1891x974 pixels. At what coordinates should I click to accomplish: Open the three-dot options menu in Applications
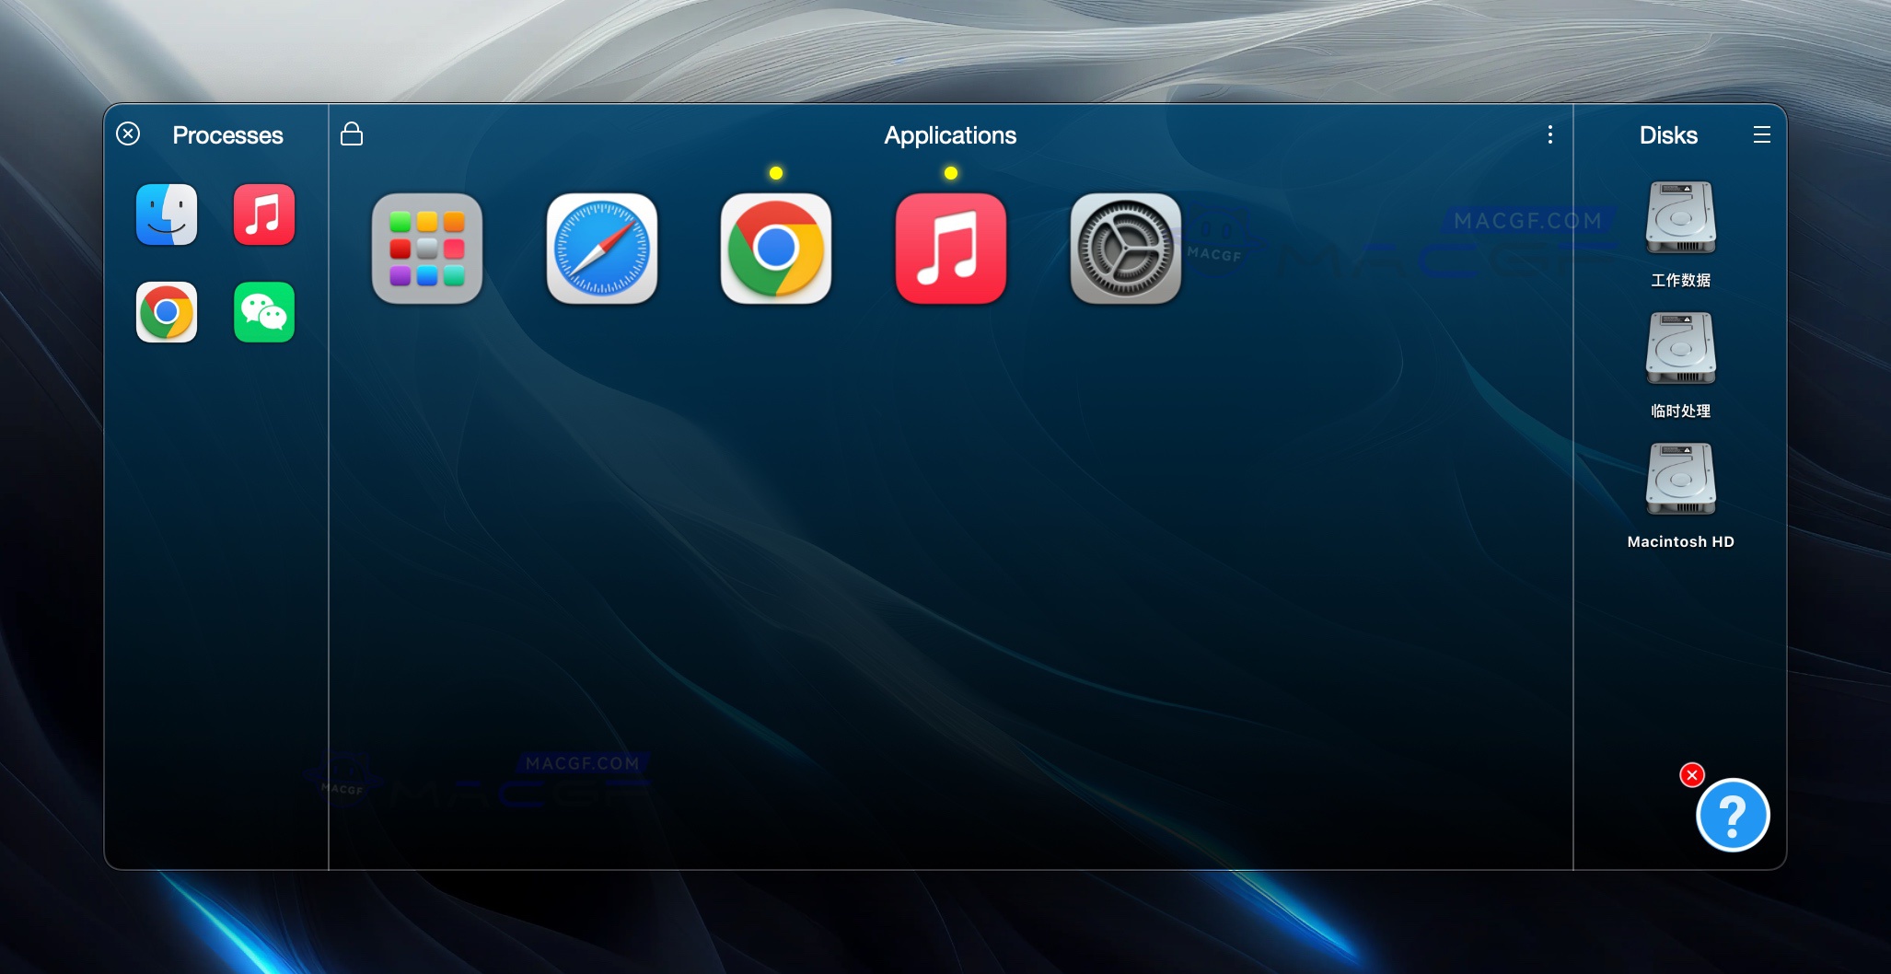pos(1550,134)
